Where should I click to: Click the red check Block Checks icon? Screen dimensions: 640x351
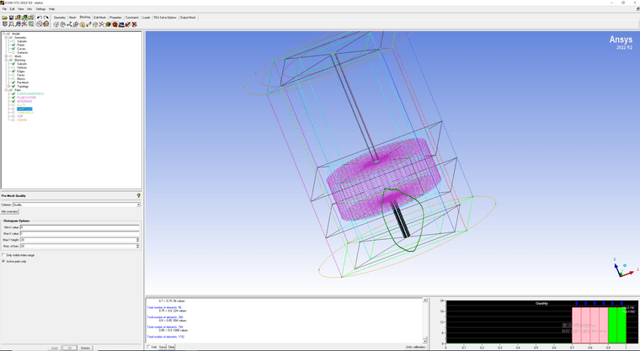[128, 24]
